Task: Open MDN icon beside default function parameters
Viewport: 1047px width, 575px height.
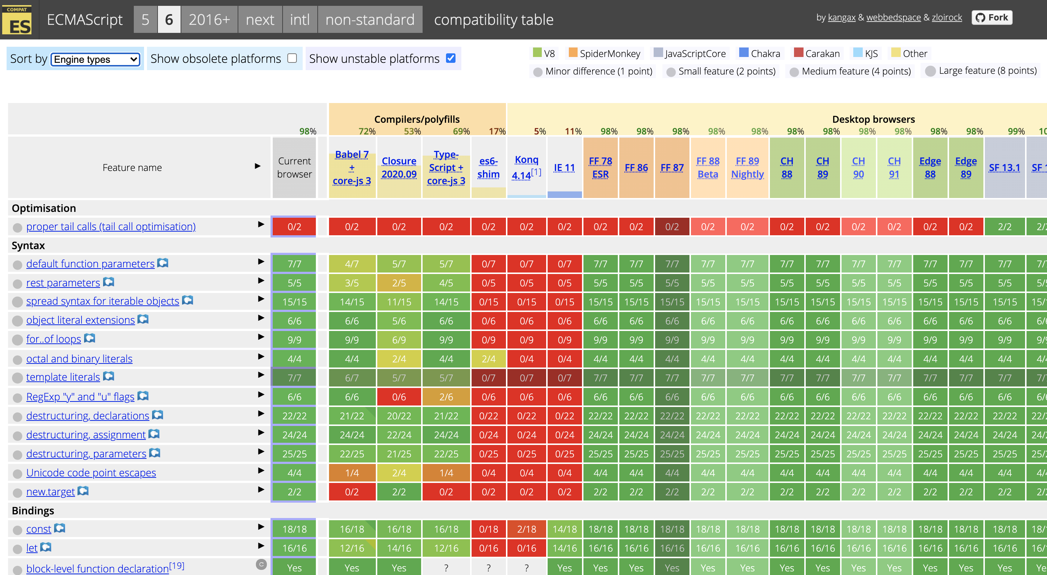Action: [163, 263]
